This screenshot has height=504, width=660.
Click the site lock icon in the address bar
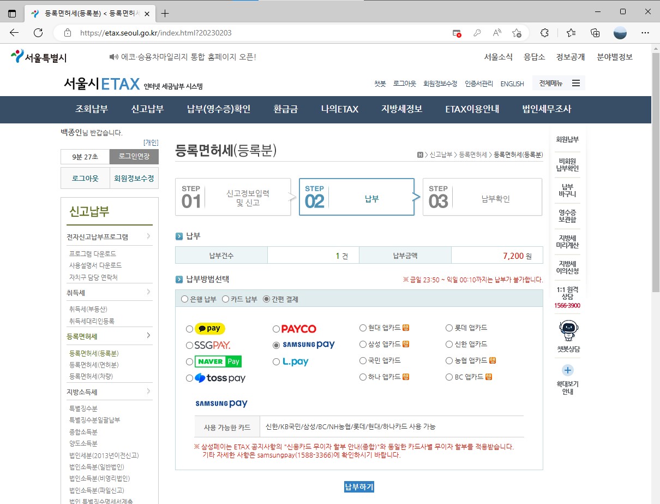pos(68,33)
